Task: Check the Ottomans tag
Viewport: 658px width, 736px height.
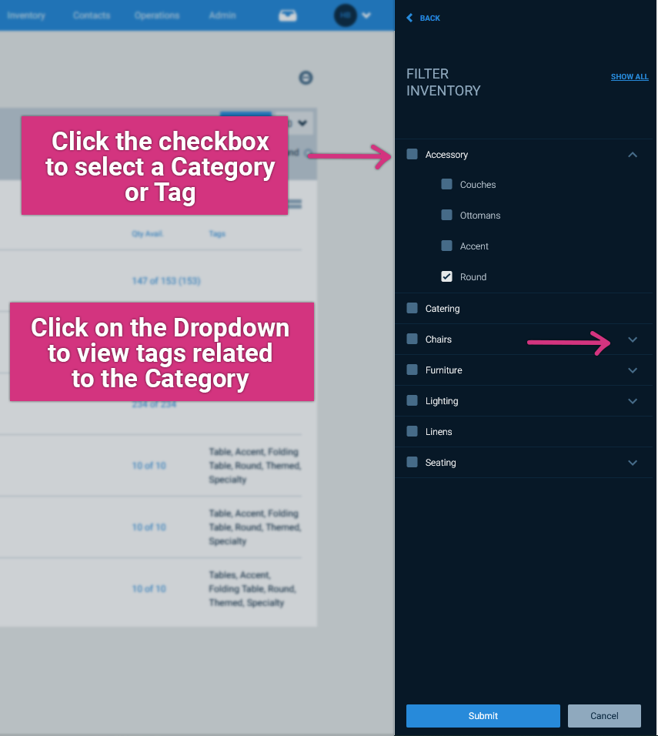Action: [446, 215]
